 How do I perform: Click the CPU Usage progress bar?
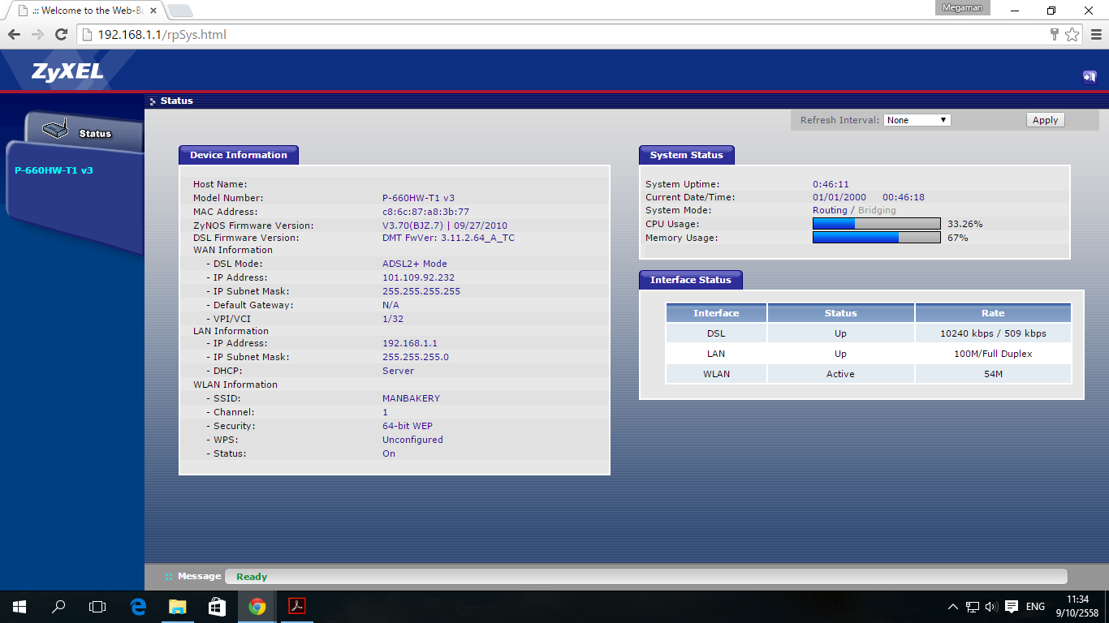[877, 224]
